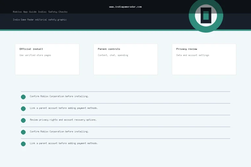Select 'India Game Radar editorial safety graphic' subtitle
The image size is (251, 167).
[40, 20]
